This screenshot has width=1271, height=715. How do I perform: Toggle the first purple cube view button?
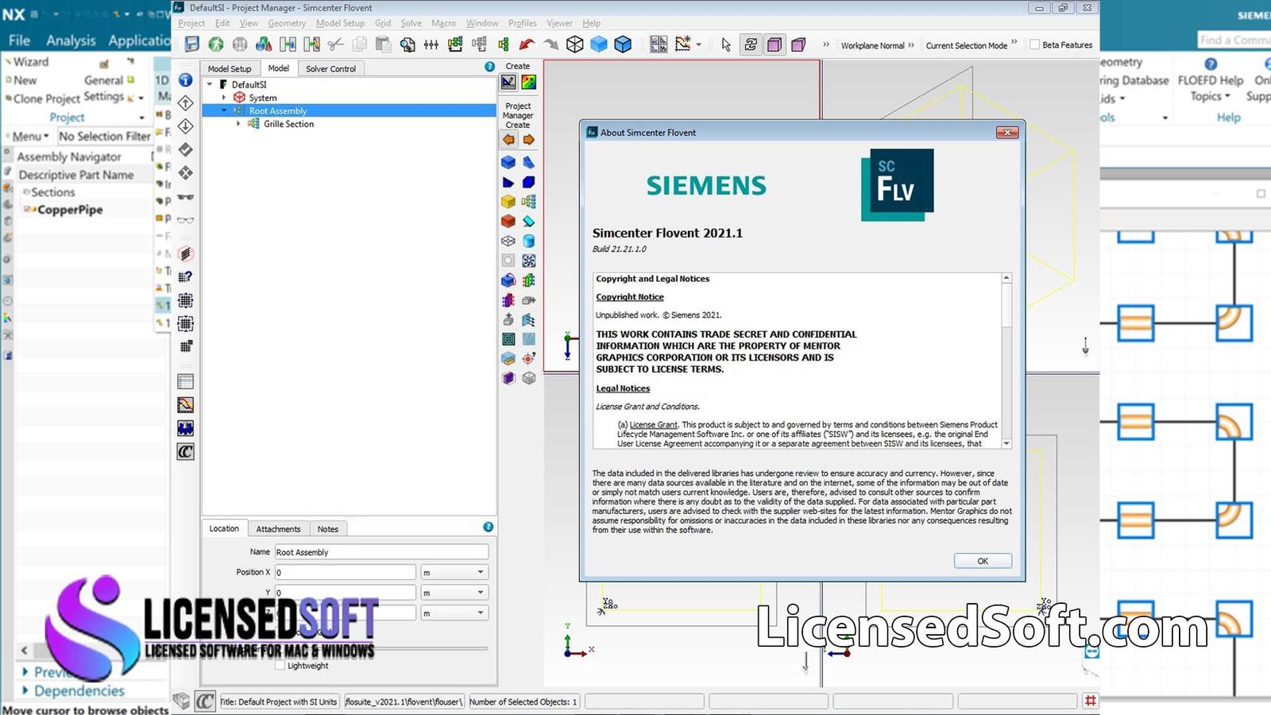coord(774,44)
